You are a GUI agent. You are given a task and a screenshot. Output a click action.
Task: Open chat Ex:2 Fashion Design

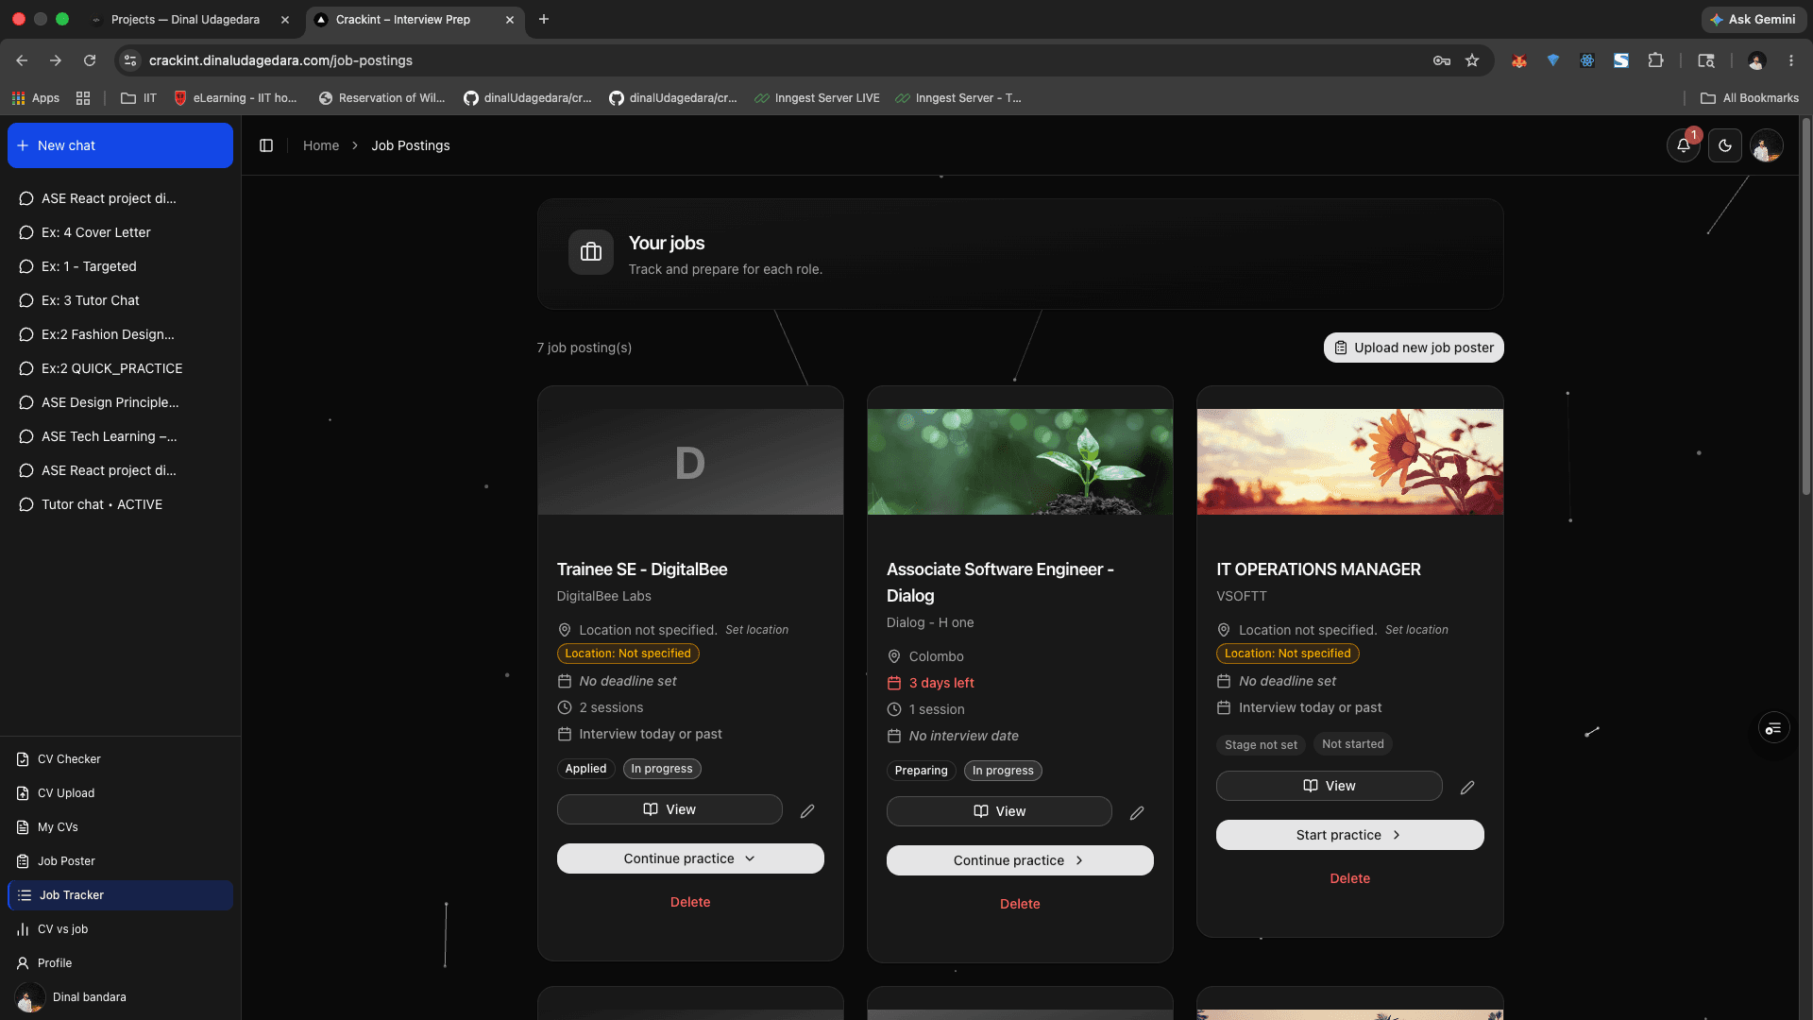[x=120, y=334]
